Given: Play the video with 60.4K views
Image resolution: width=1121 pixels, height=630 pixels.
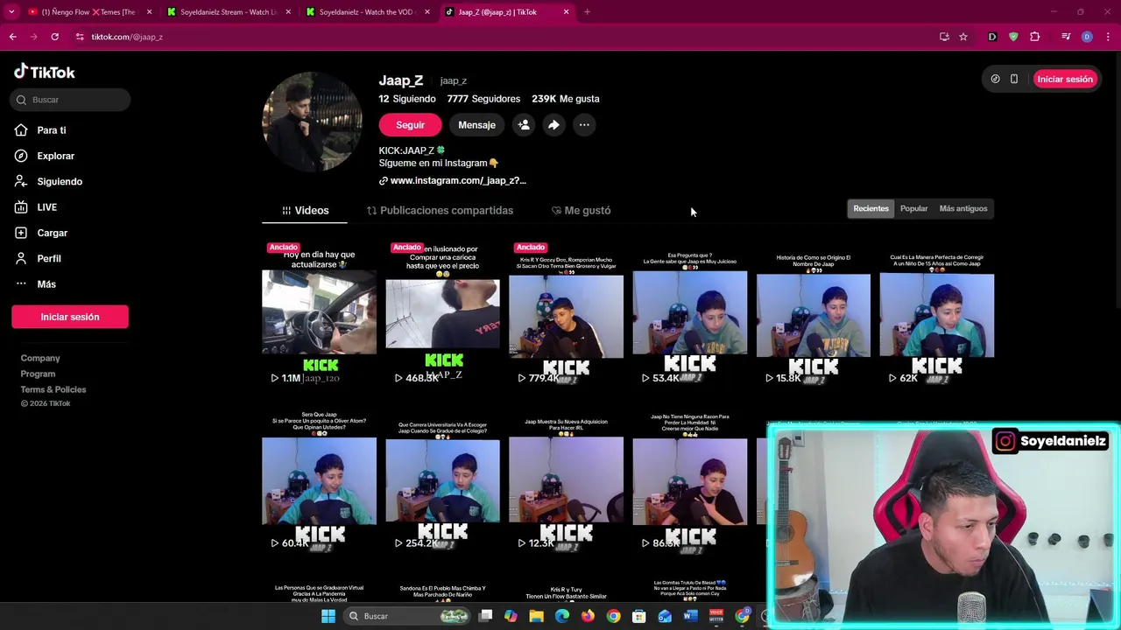Looking at the screenshot, I should tap(319, 480).
